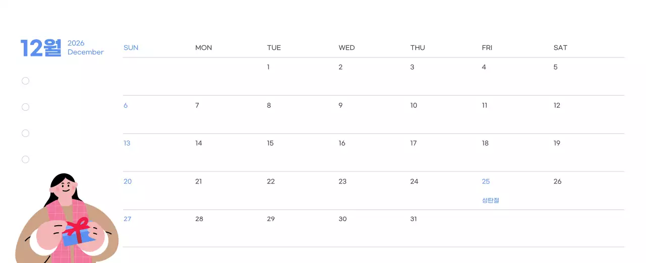The width and height of the screenshot is (646, 263).
Task: Select date 19 in the Saturday column
Action: click(x=557, y=144)
